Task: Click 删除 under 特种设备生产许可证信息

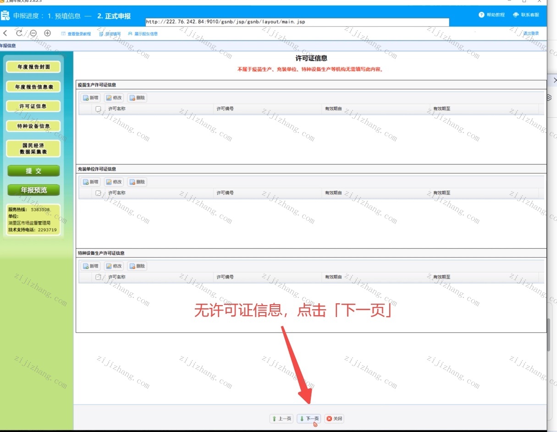Action: click(137, 266)
